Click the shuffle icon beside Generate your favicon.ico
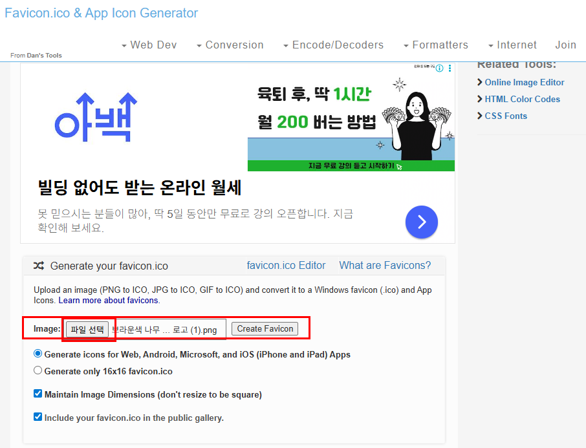 (x=39, y=266)
